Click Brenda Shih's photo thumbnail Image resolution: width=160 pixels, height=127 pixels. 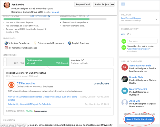(125, 79)
